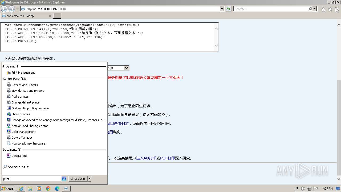Expand Shut down options arrow
This screenshot has width=341, height=192.
click(90, 179)
